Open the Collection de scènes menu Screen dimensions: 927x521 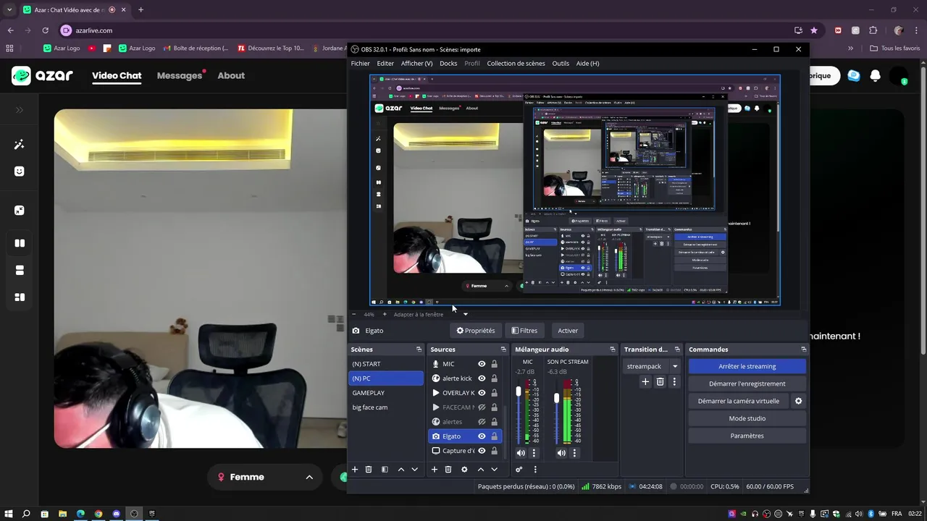tap(516, 63)
